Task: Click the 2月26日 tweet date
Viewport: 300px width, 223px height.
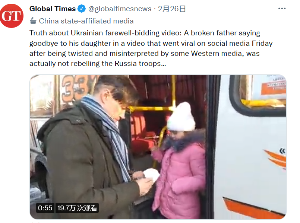Action: click(x=172, y=9)
